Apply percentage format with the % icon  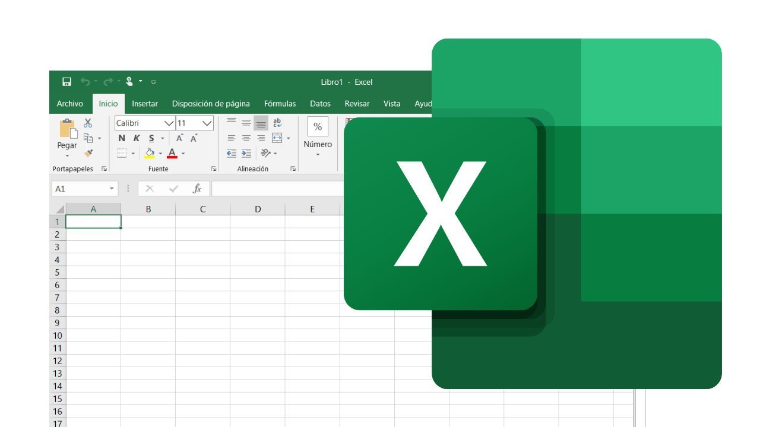point(318,126)
